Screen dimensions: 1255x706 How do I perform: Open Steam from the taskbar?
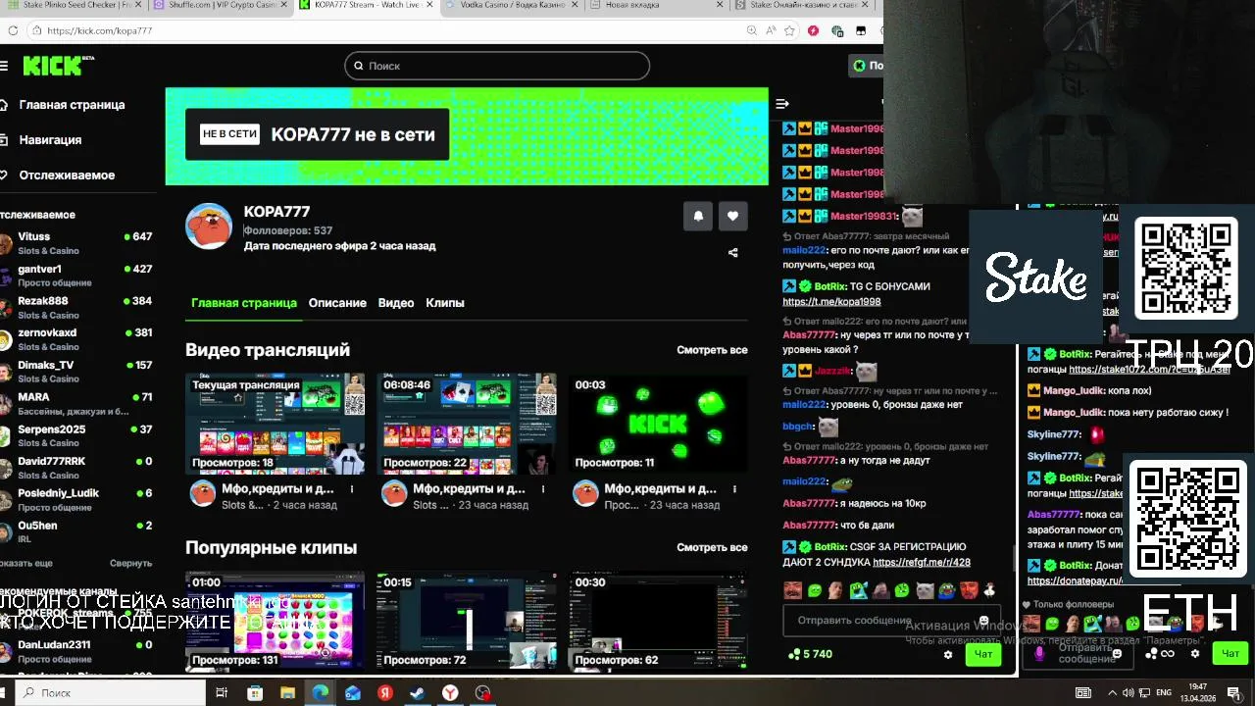417,692
